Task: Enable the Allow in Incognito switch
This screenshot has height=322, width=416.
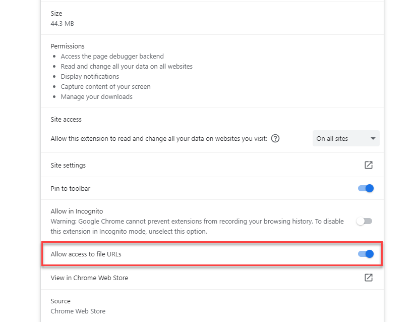Action: tap(364, 221)
